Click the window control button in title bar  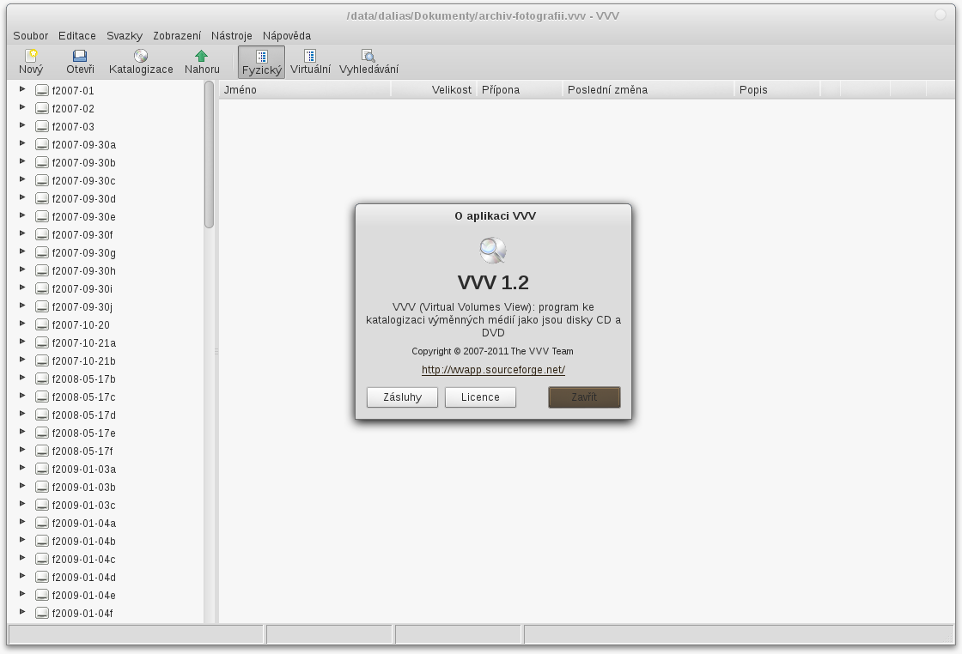pyautogui.click(x=941, y=15)
